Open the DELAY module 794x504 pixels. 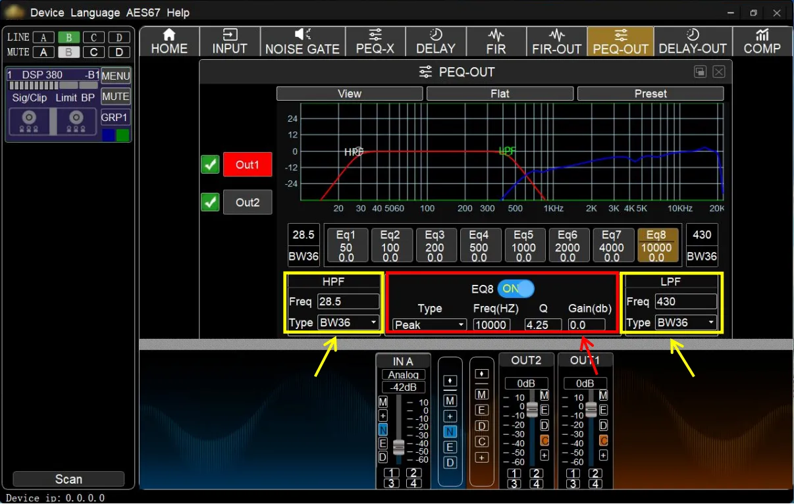click(x=435, y=41)
